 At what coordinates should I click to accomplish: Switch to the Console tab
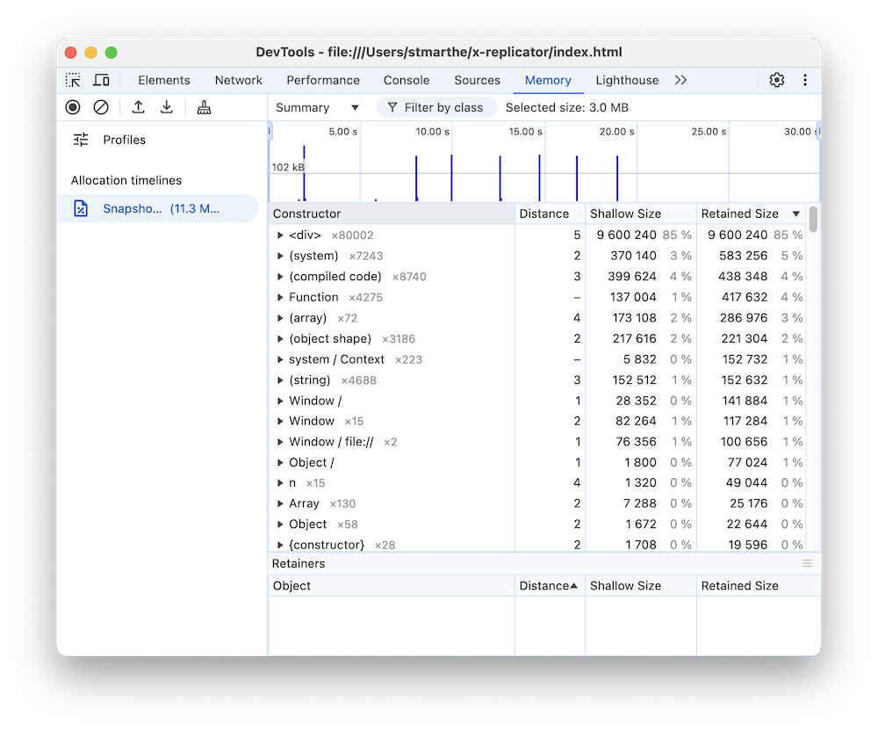click(x=407, y=80)
